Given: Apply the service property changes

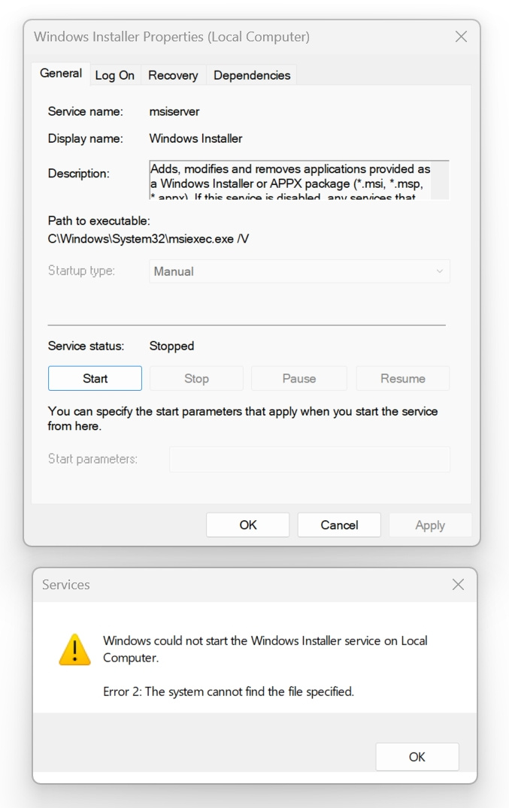Looking at the screenshot, I should (430, 525).
